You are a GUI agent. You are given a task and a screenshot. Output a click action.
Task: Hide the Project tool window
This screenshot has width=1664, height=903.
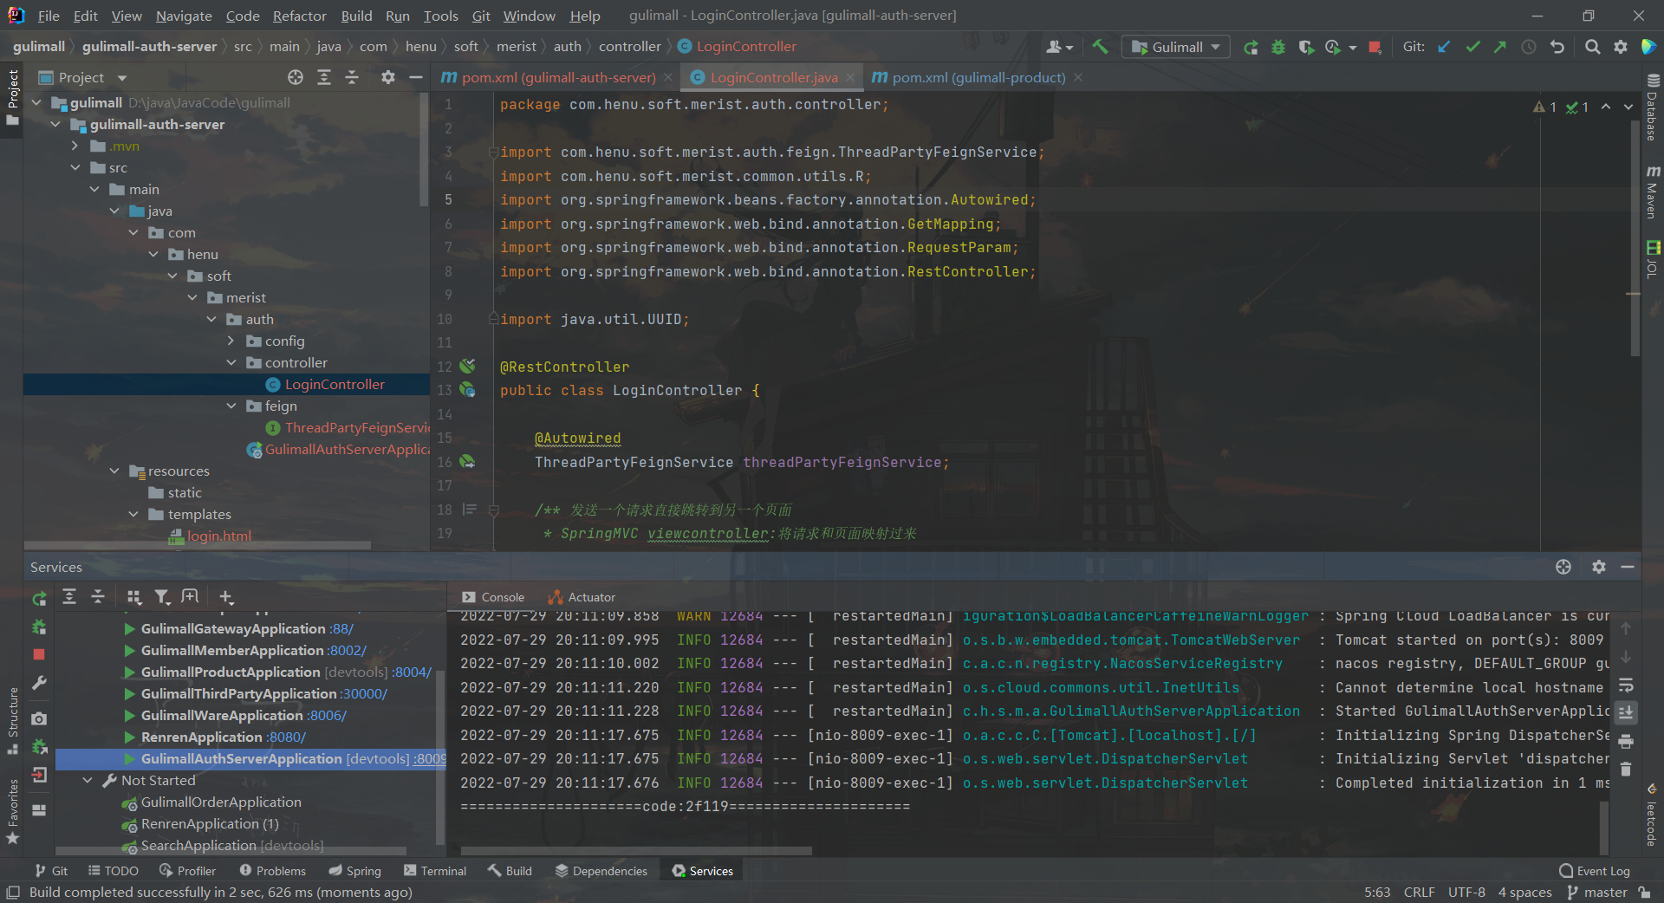pyautogui.click(x=416, y=77)
